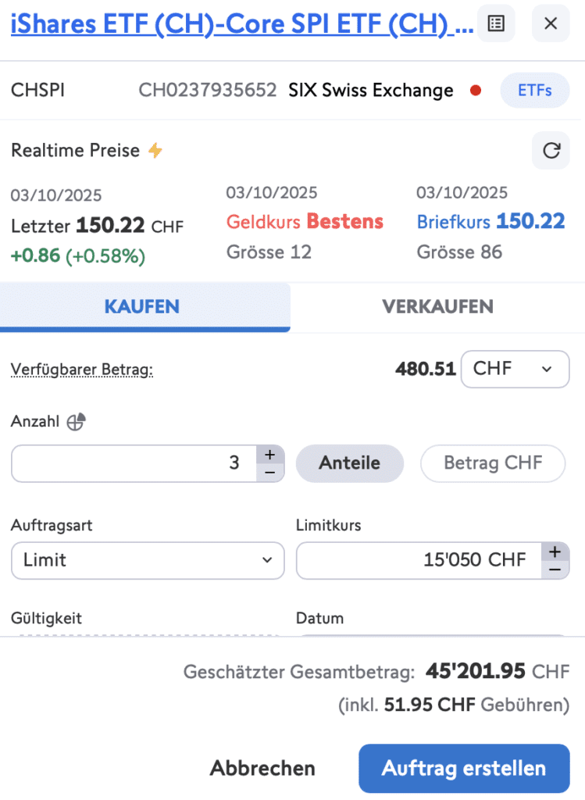Open the currency dropdown showing CHF
Image resolution: width=585 pixels, height=800 pixels.
click(515, 369)
